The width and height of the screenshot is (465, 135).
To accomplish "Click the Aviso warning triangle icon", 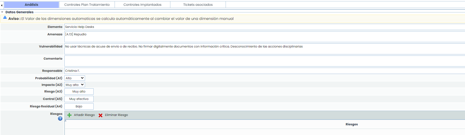I will [5, 18].
